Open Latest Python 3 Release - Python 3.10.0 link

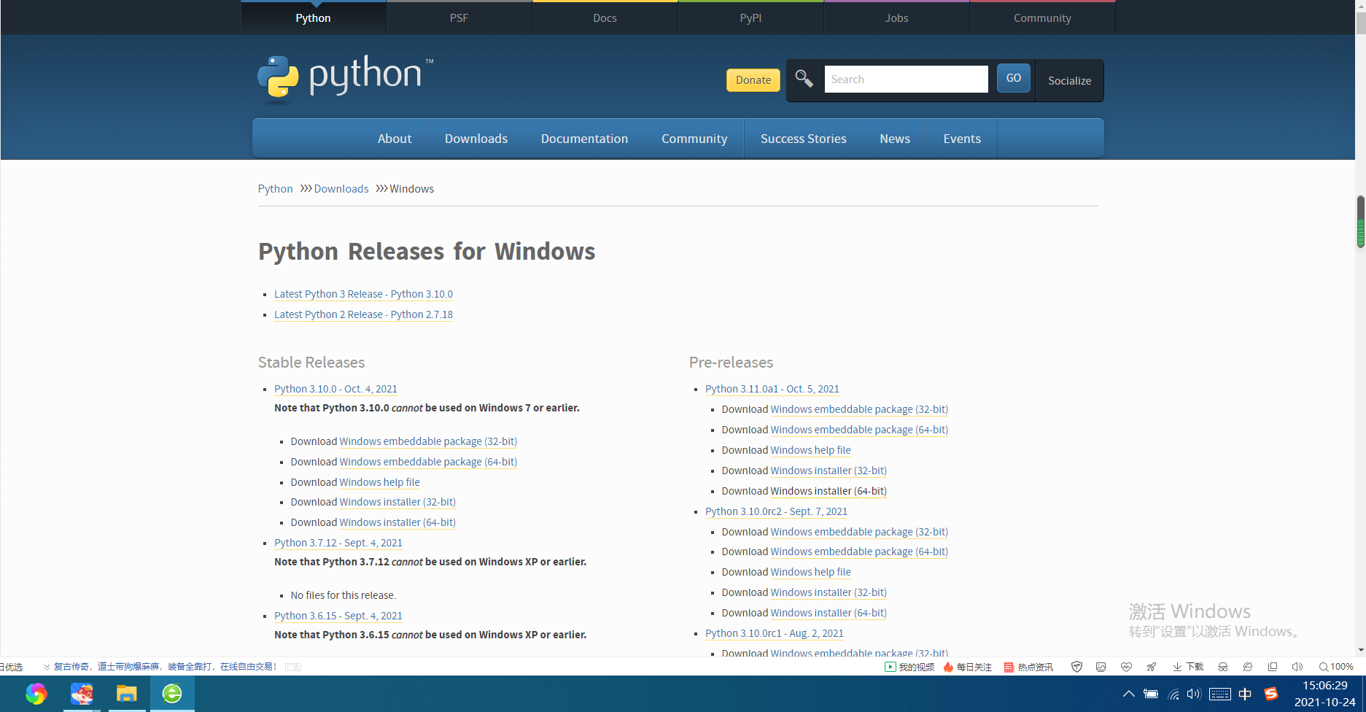point(363,294)
